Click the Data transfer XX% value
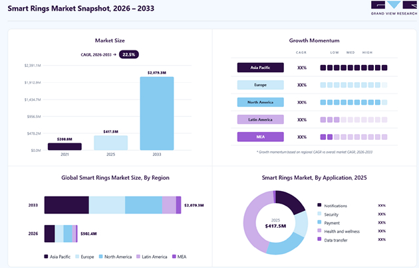This screenshot has height=268, width=419. (382, 239)
